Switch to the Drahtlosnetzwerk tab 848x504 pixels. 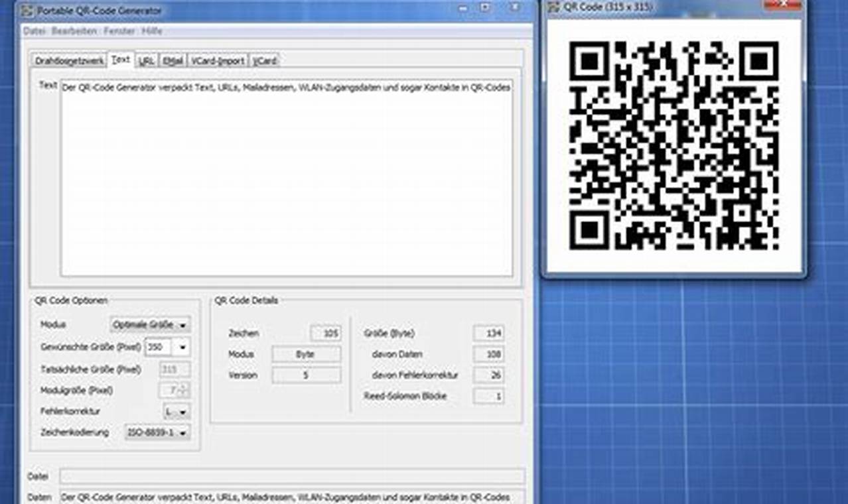tap(69, 60)
